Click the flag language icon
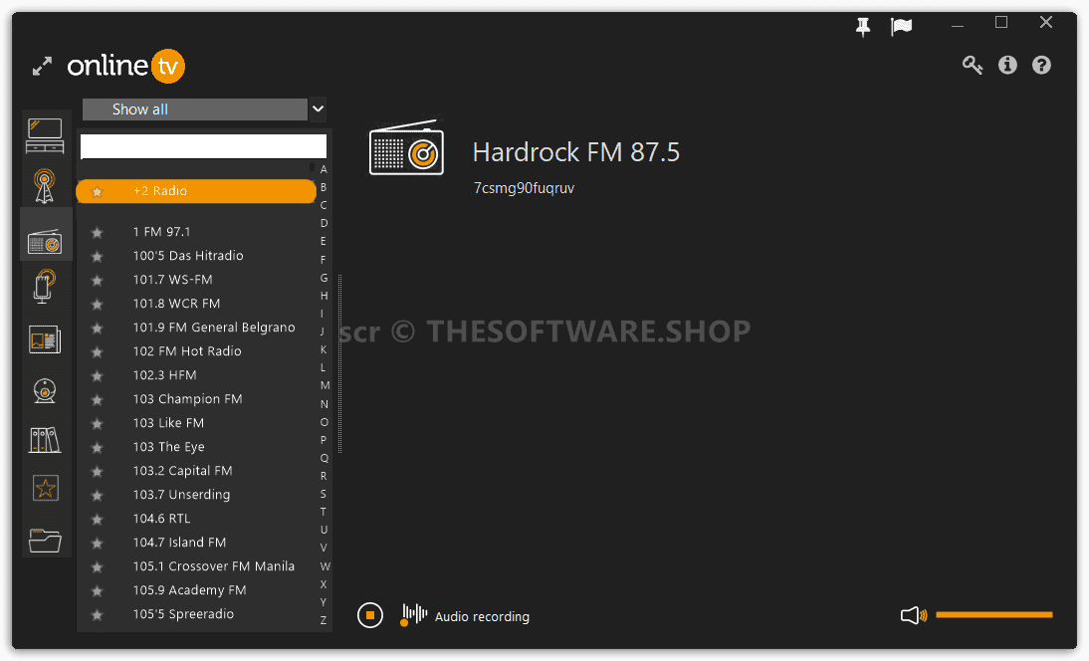 [901, 27]
